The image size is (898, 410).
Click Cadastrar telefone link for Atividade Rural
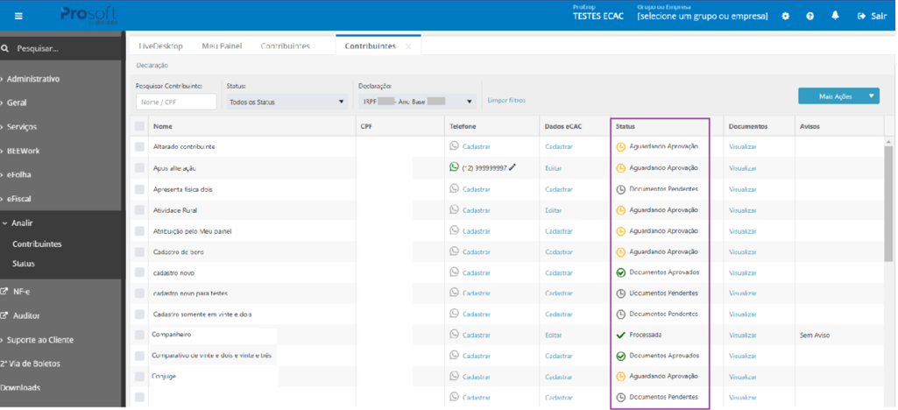coord(476,210)
